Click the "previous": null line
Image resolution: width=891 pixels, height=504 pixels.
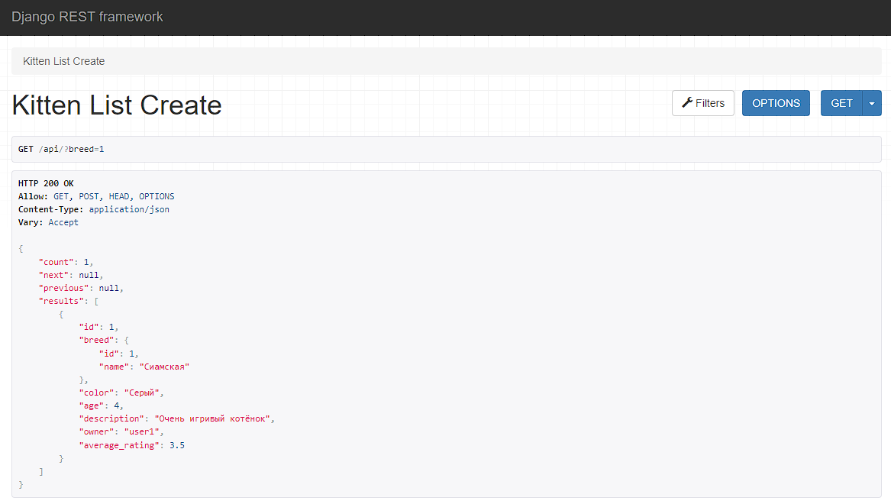click(x=81, y=288)
